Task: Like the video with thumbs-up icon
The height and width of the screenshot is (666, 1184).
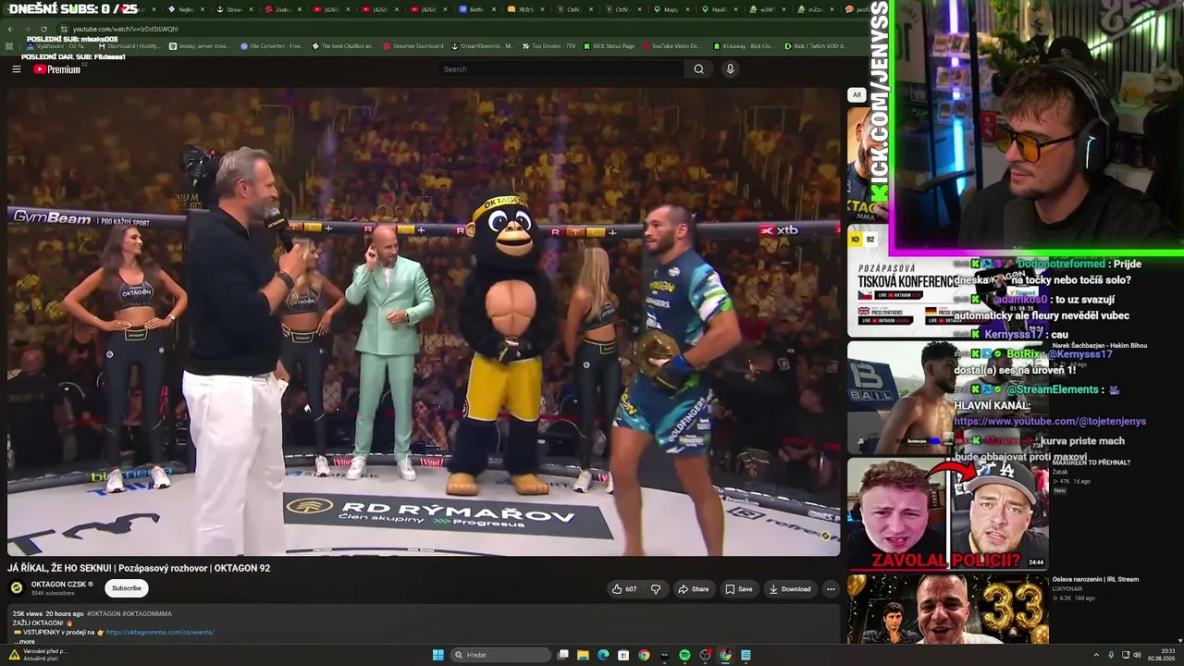Action: click(x=624, y=589)
